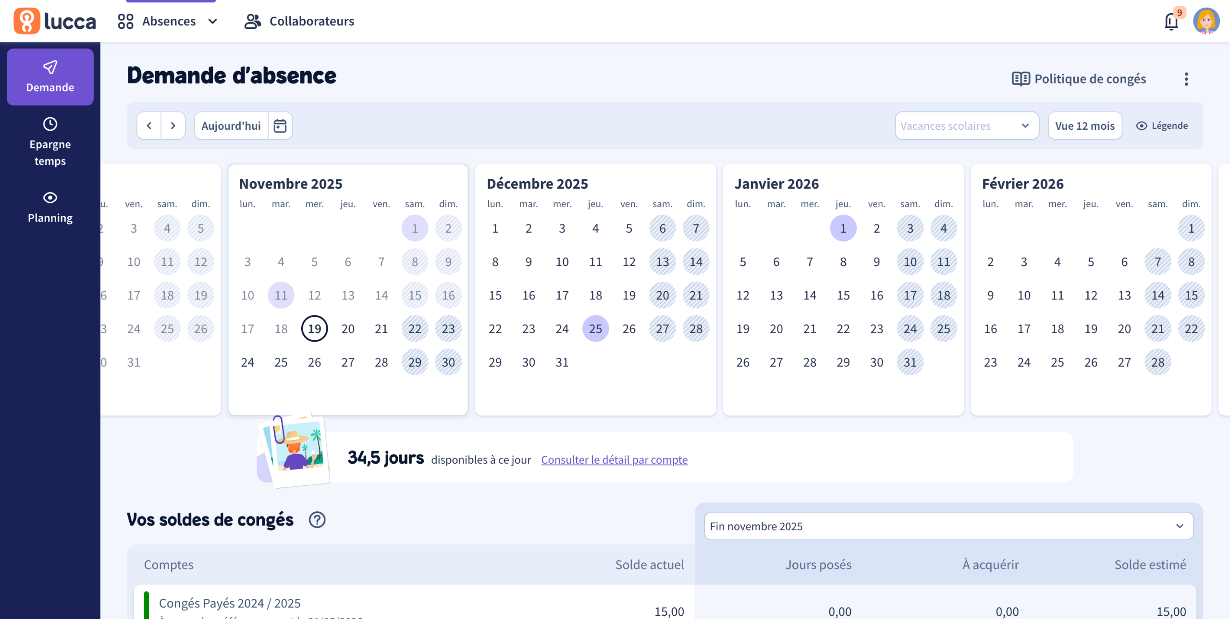The width and height of the screenshot is (1230, 619).
Task: Click the Lucca logo icon
Action: 26,21
